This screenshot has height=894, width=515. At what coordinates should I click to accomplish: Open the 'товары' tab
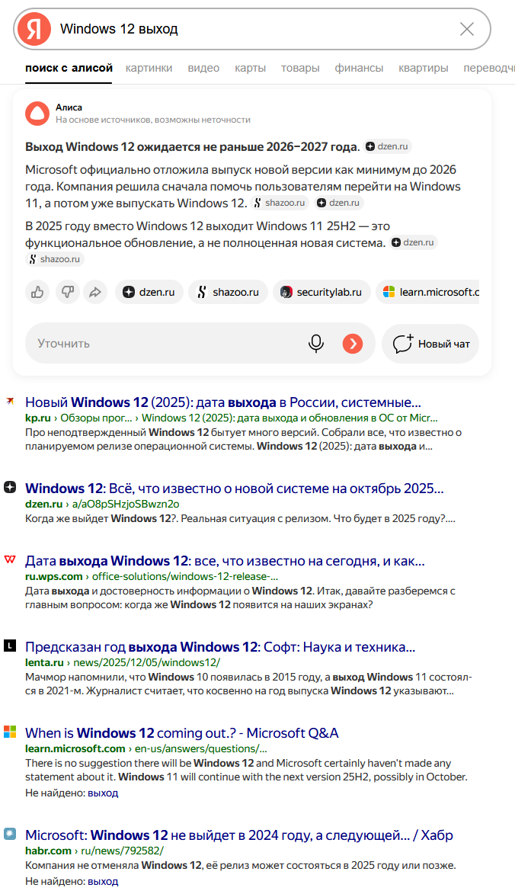click(299, 68)
